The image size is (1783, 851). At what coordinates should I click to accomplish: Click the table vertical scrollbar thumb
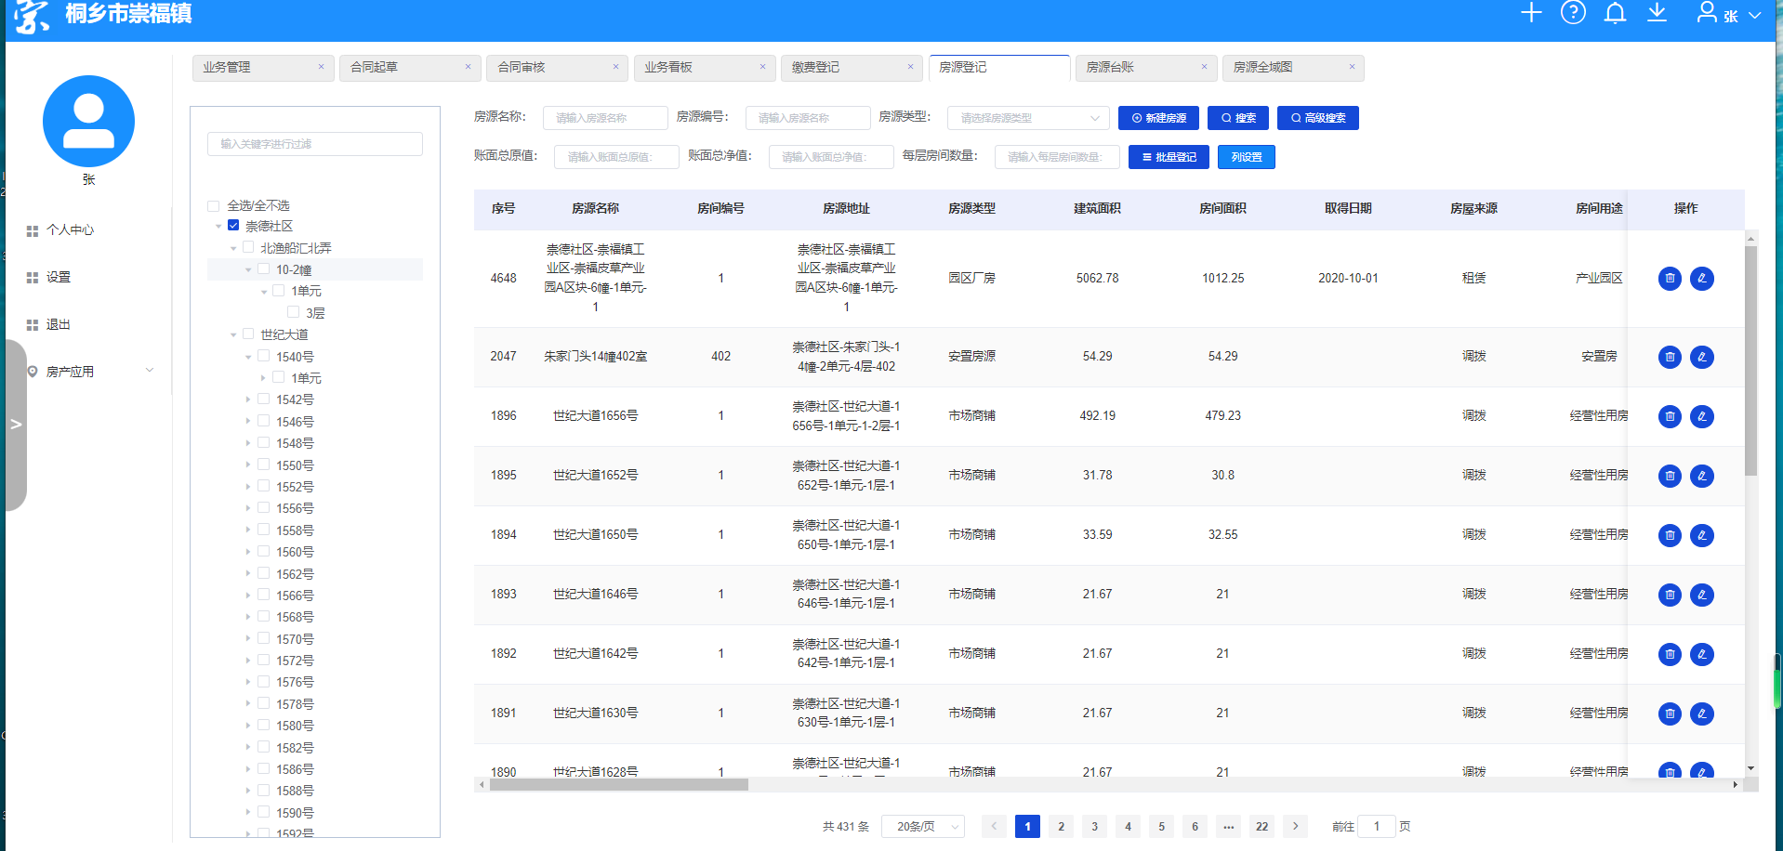click(x=1750, y=360)
